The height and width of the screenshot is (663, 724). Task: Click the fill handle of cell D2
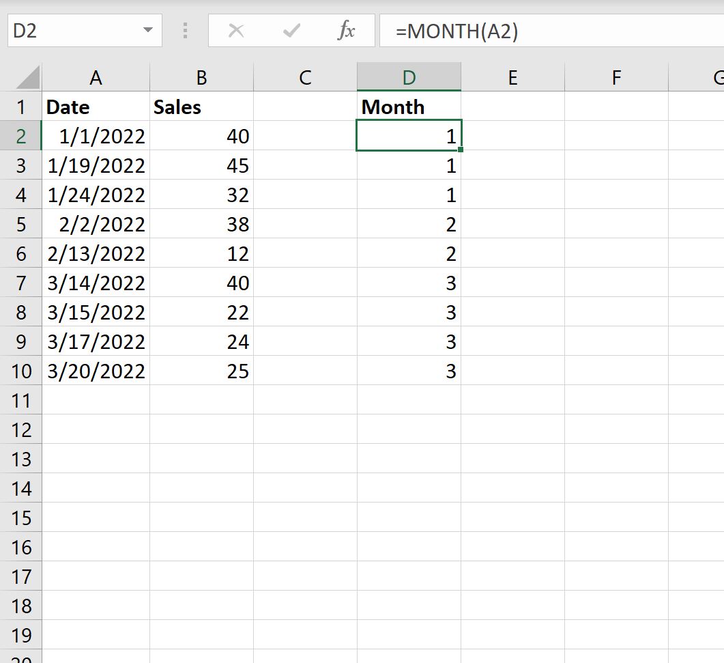[x=461, y=150]
